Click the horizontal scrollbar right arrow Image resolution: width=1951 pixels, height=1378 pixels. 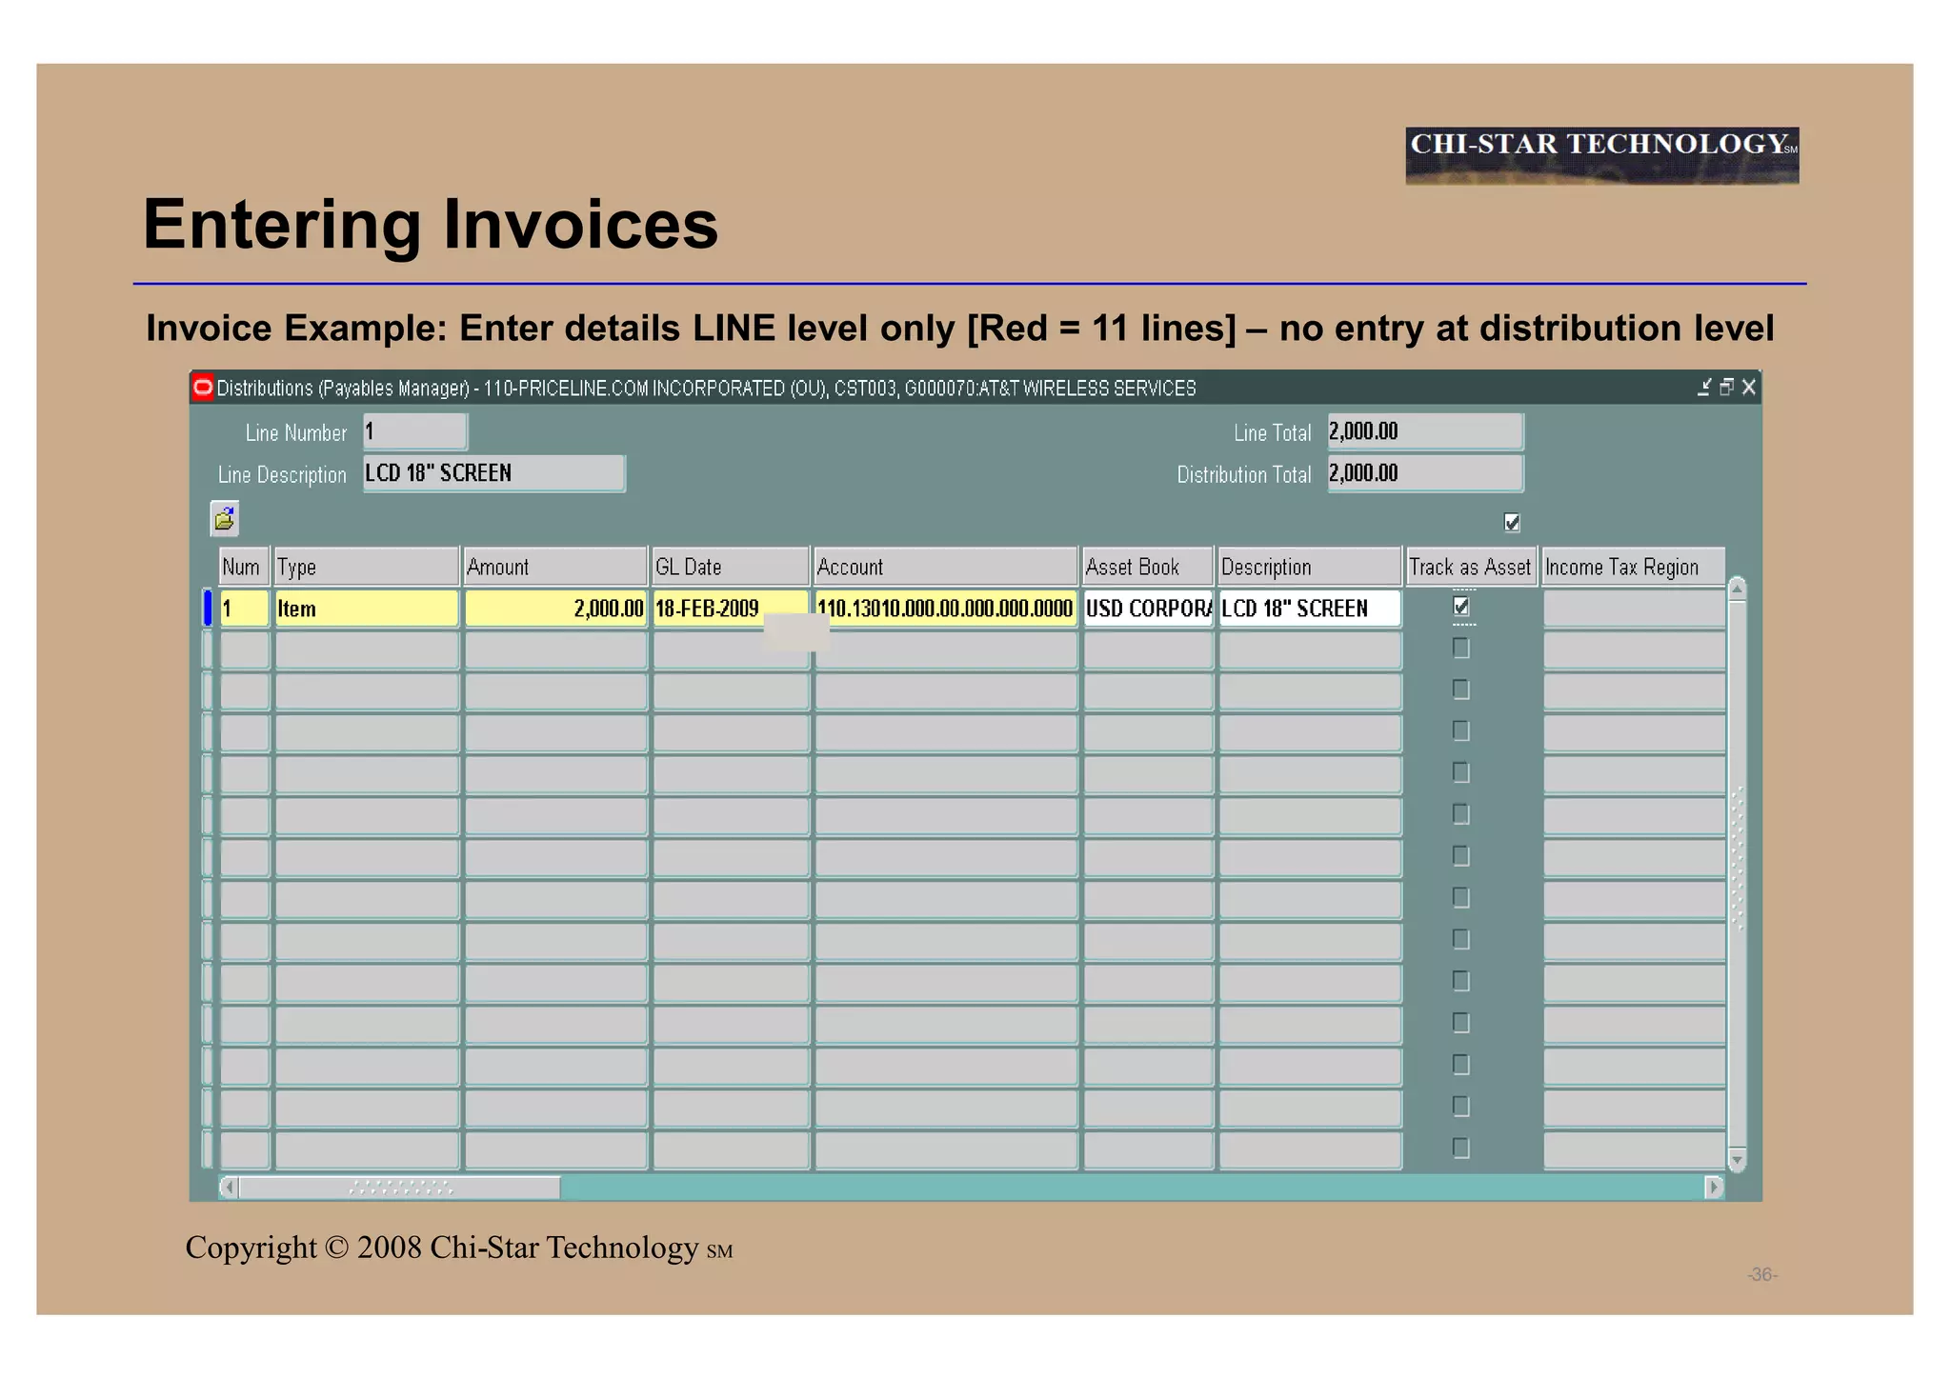click(x=1714, y=1188)
